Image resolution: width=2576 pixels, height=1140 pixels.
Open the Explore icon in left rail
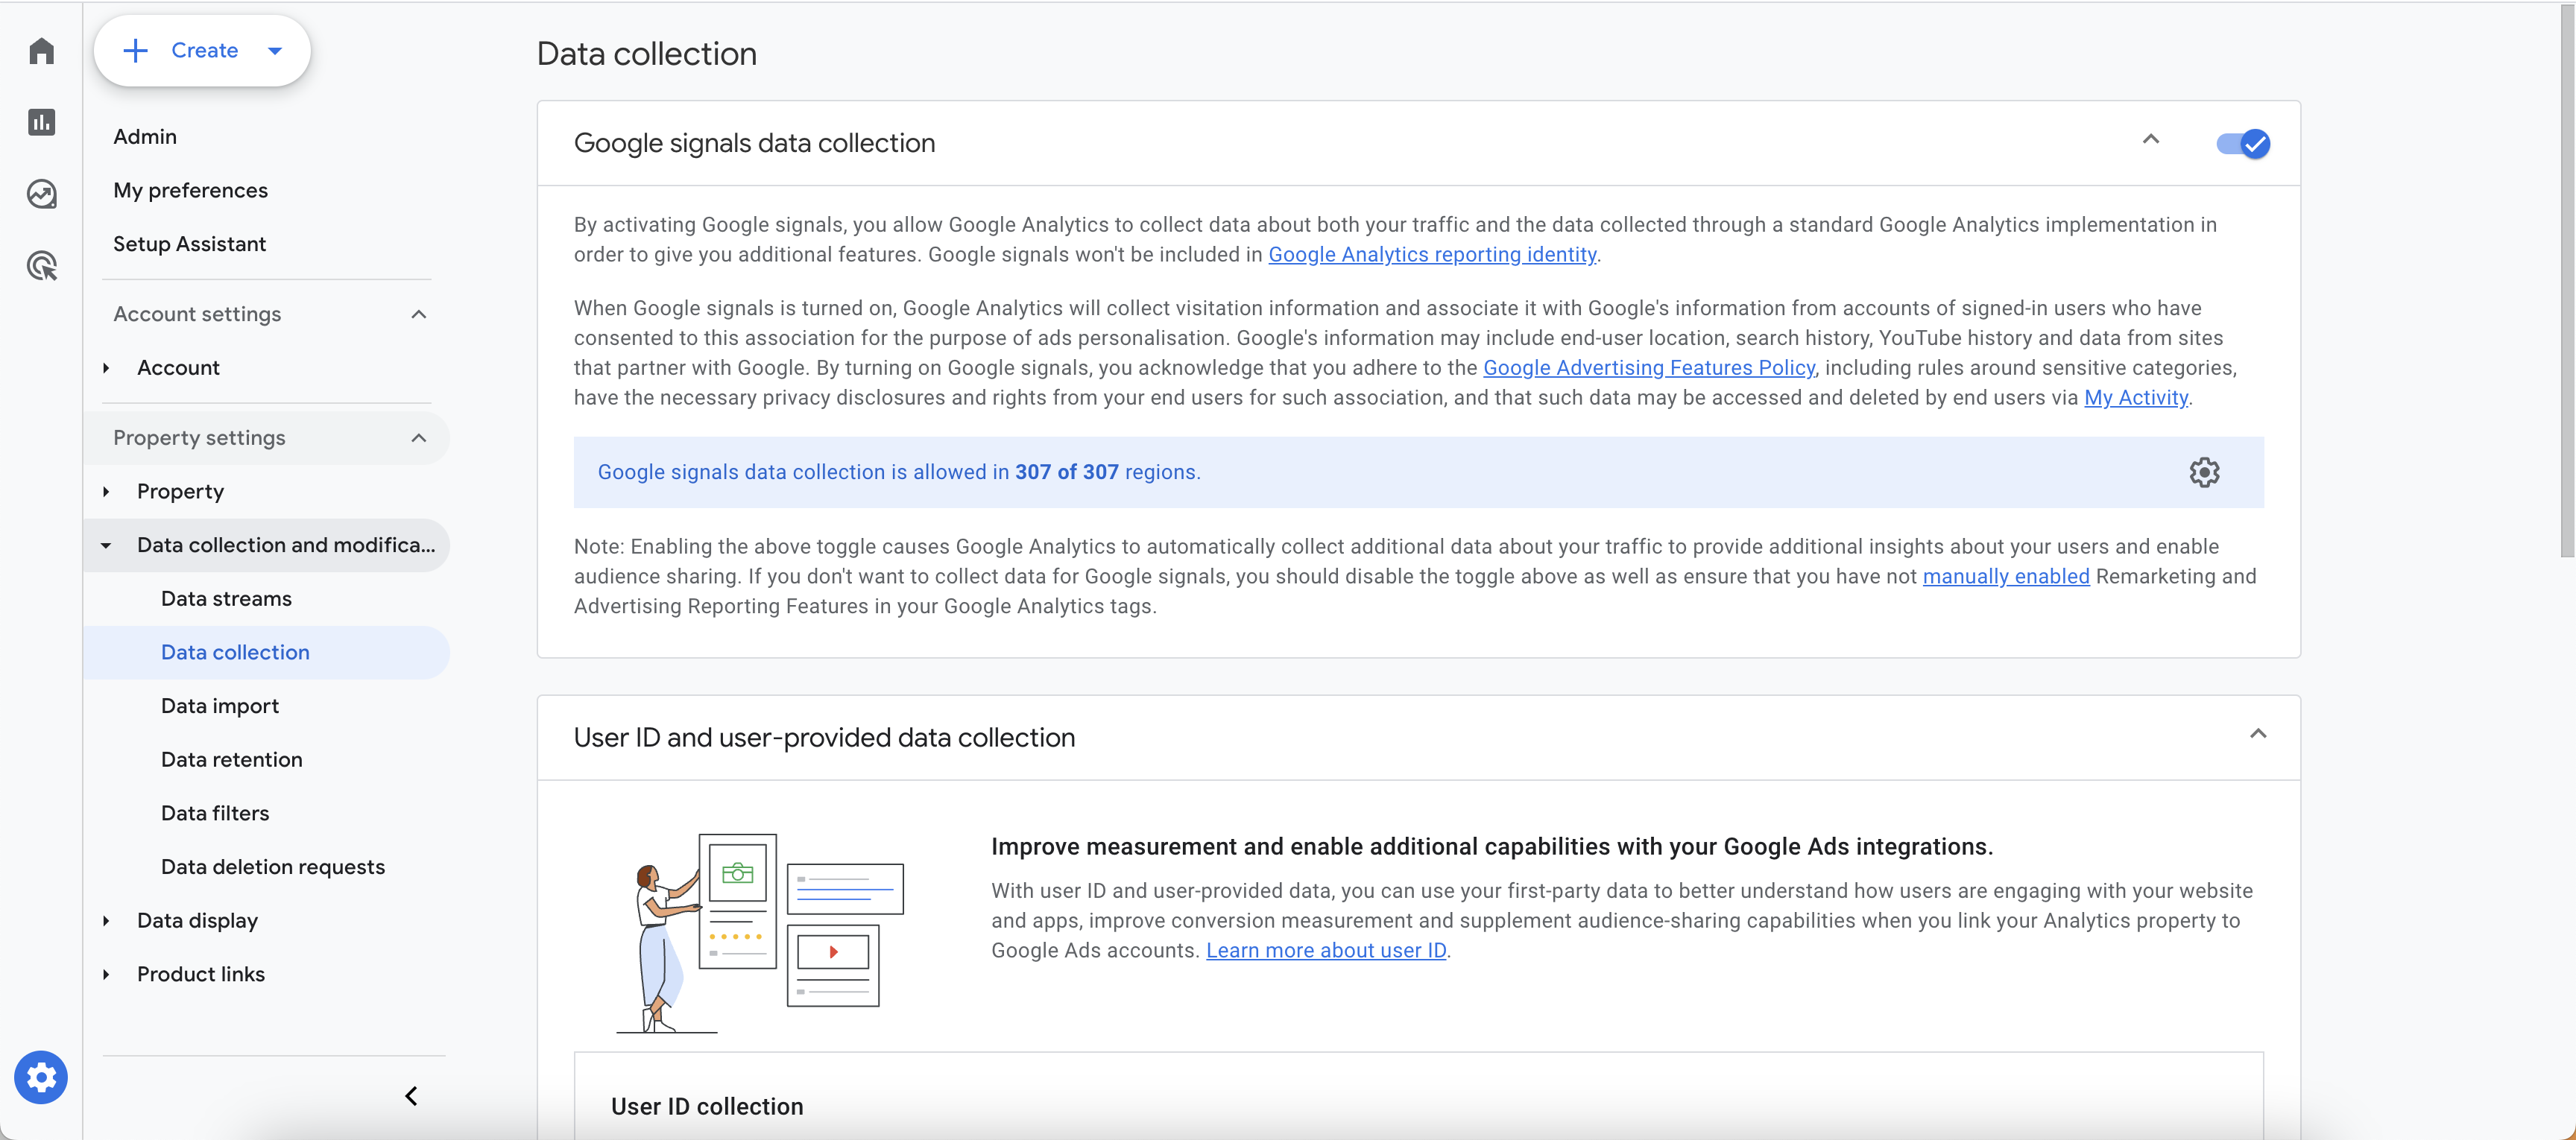(41, 194)
